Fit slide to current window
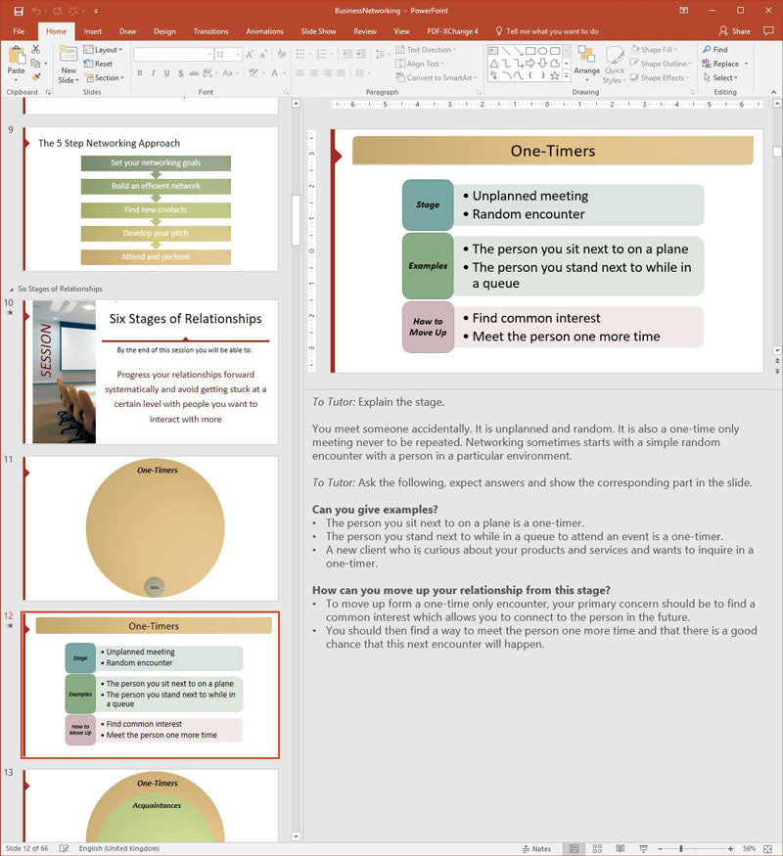The height and width of the screenshot is (856, 783). point(767,848)
